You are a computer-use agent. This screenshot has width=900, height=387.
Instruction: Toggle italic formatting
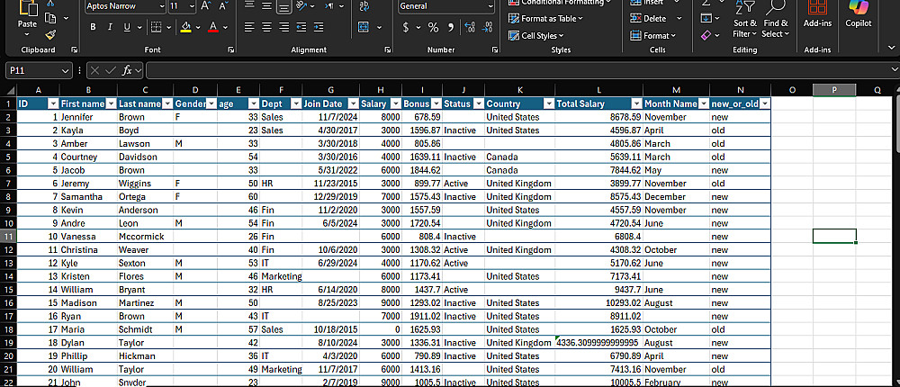tap(109, 28)
